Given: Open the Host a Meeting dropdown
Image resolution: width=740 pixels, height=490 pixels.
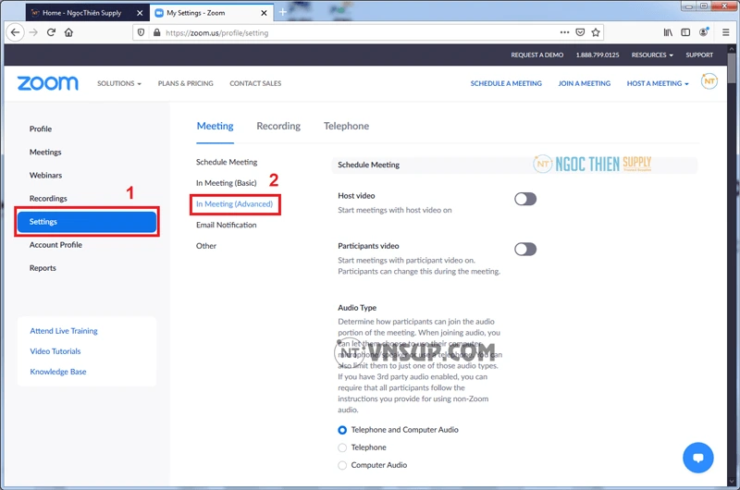Looking at the screenshot, I should click(658, 83).
